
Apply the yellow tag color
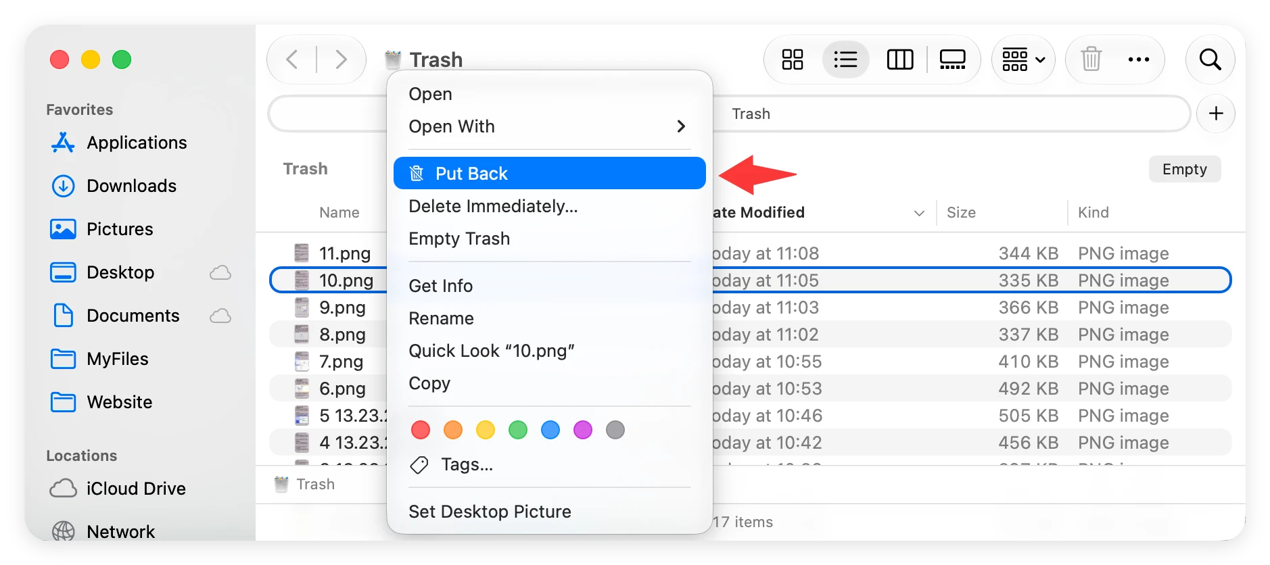486,430
